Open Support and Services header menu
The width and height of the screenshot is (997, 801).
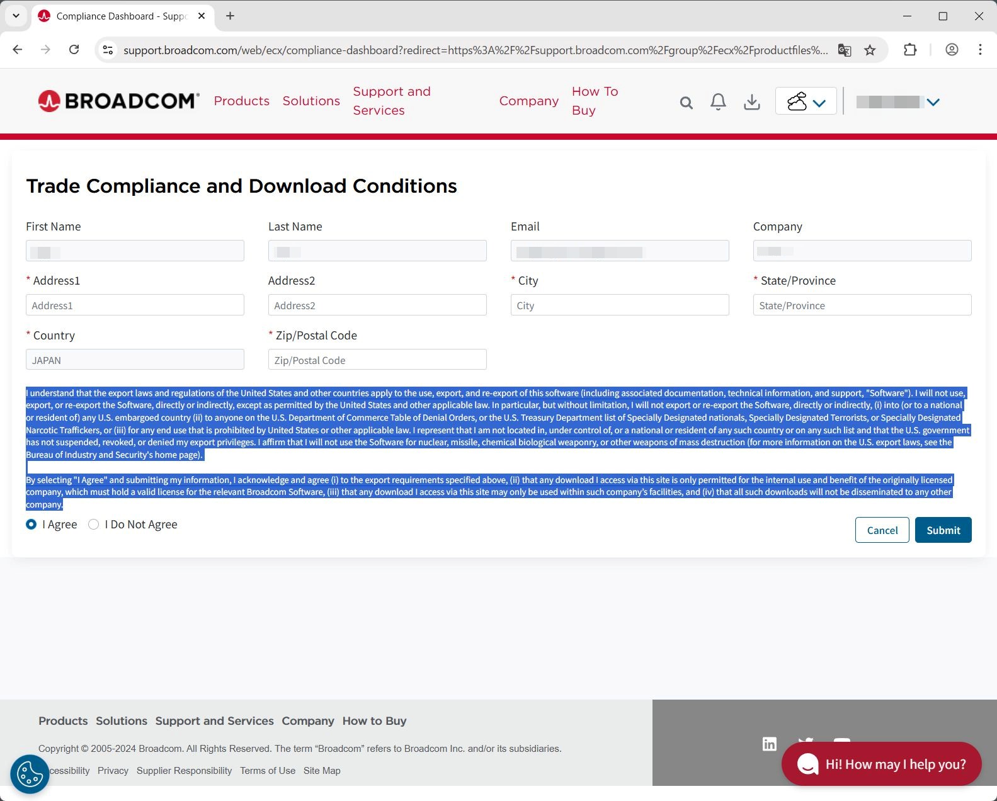coord(392,101)
